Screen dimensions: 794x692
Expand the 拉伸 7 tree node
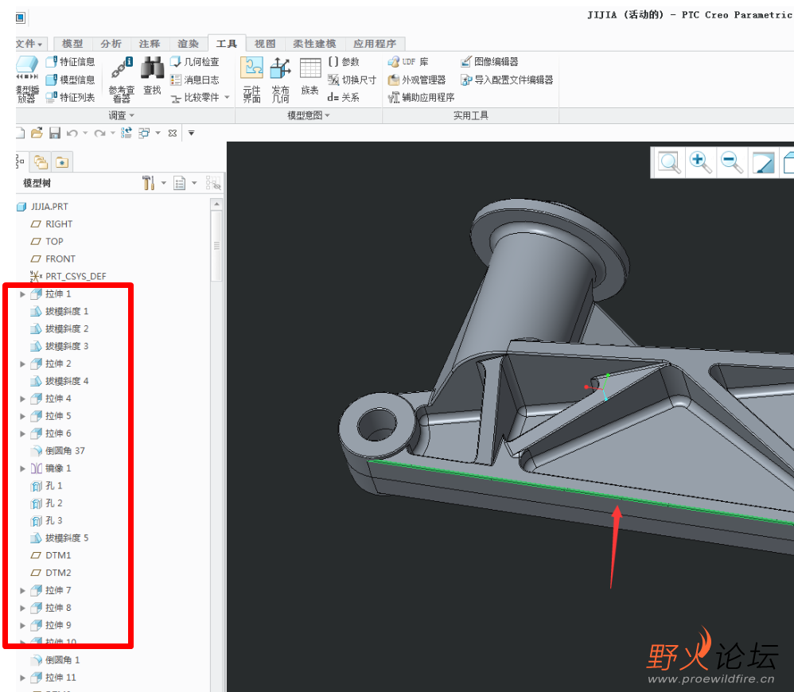22,590
